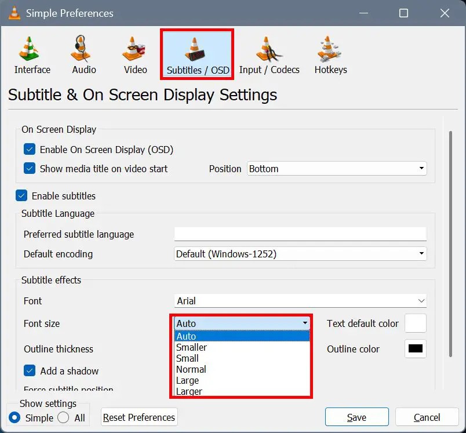Image resolution: width=466 pixels, height=433 pixels.
Task: Click the VLC cone icon in title bar
Action: (x=14, y=13)
